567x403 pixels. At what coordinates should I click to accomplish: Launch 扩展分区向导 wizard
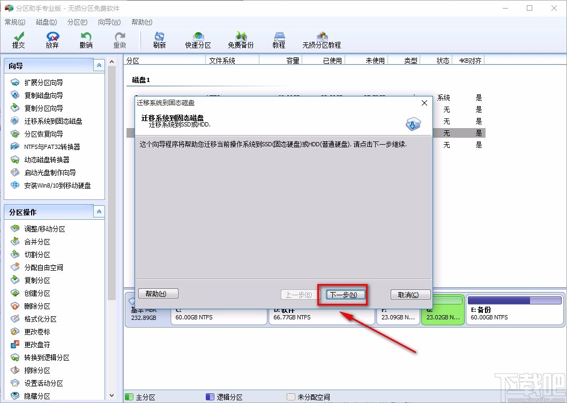pos(37,83)
